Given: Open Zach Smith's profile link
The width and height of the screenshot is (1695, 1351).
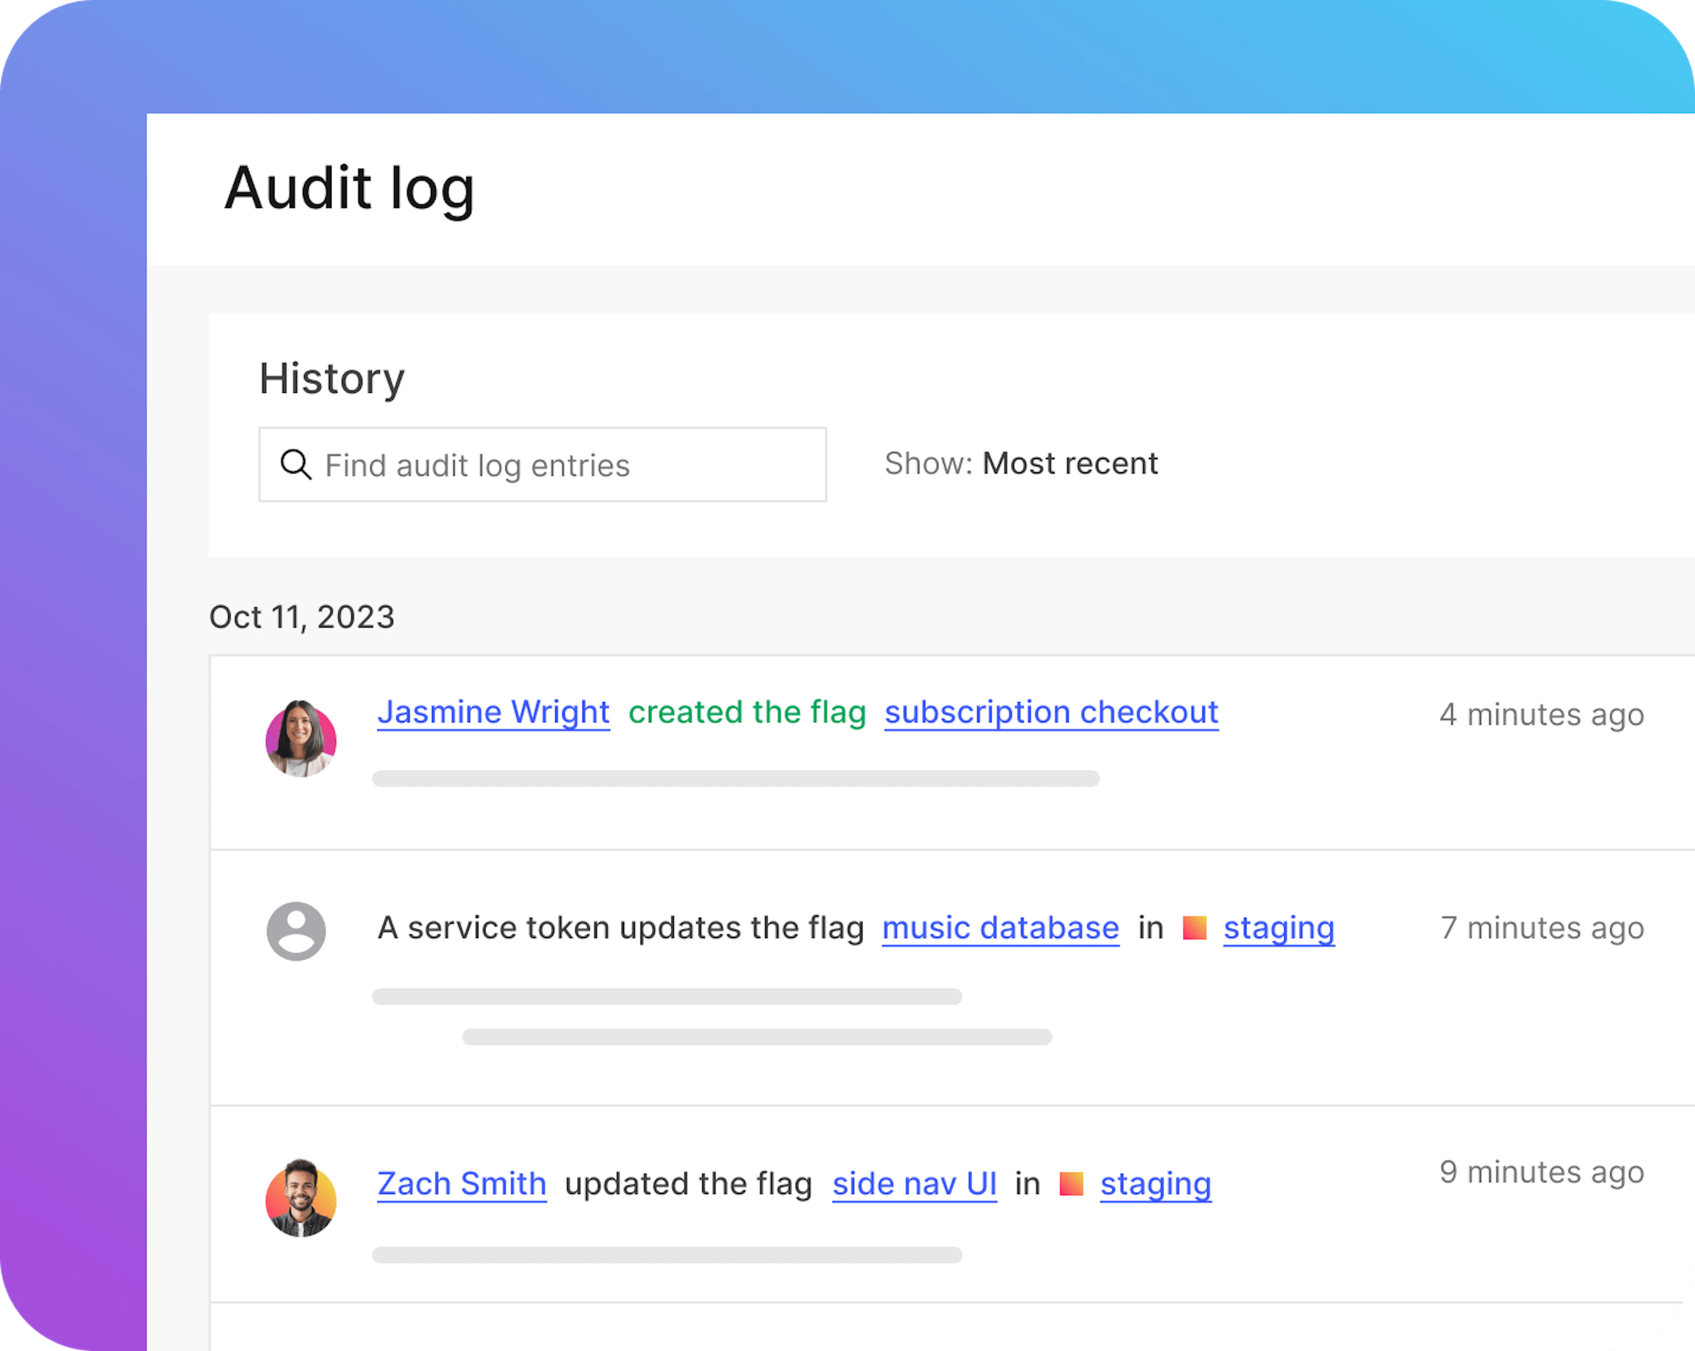Looking at the screenshot, I should [461, 1184].
